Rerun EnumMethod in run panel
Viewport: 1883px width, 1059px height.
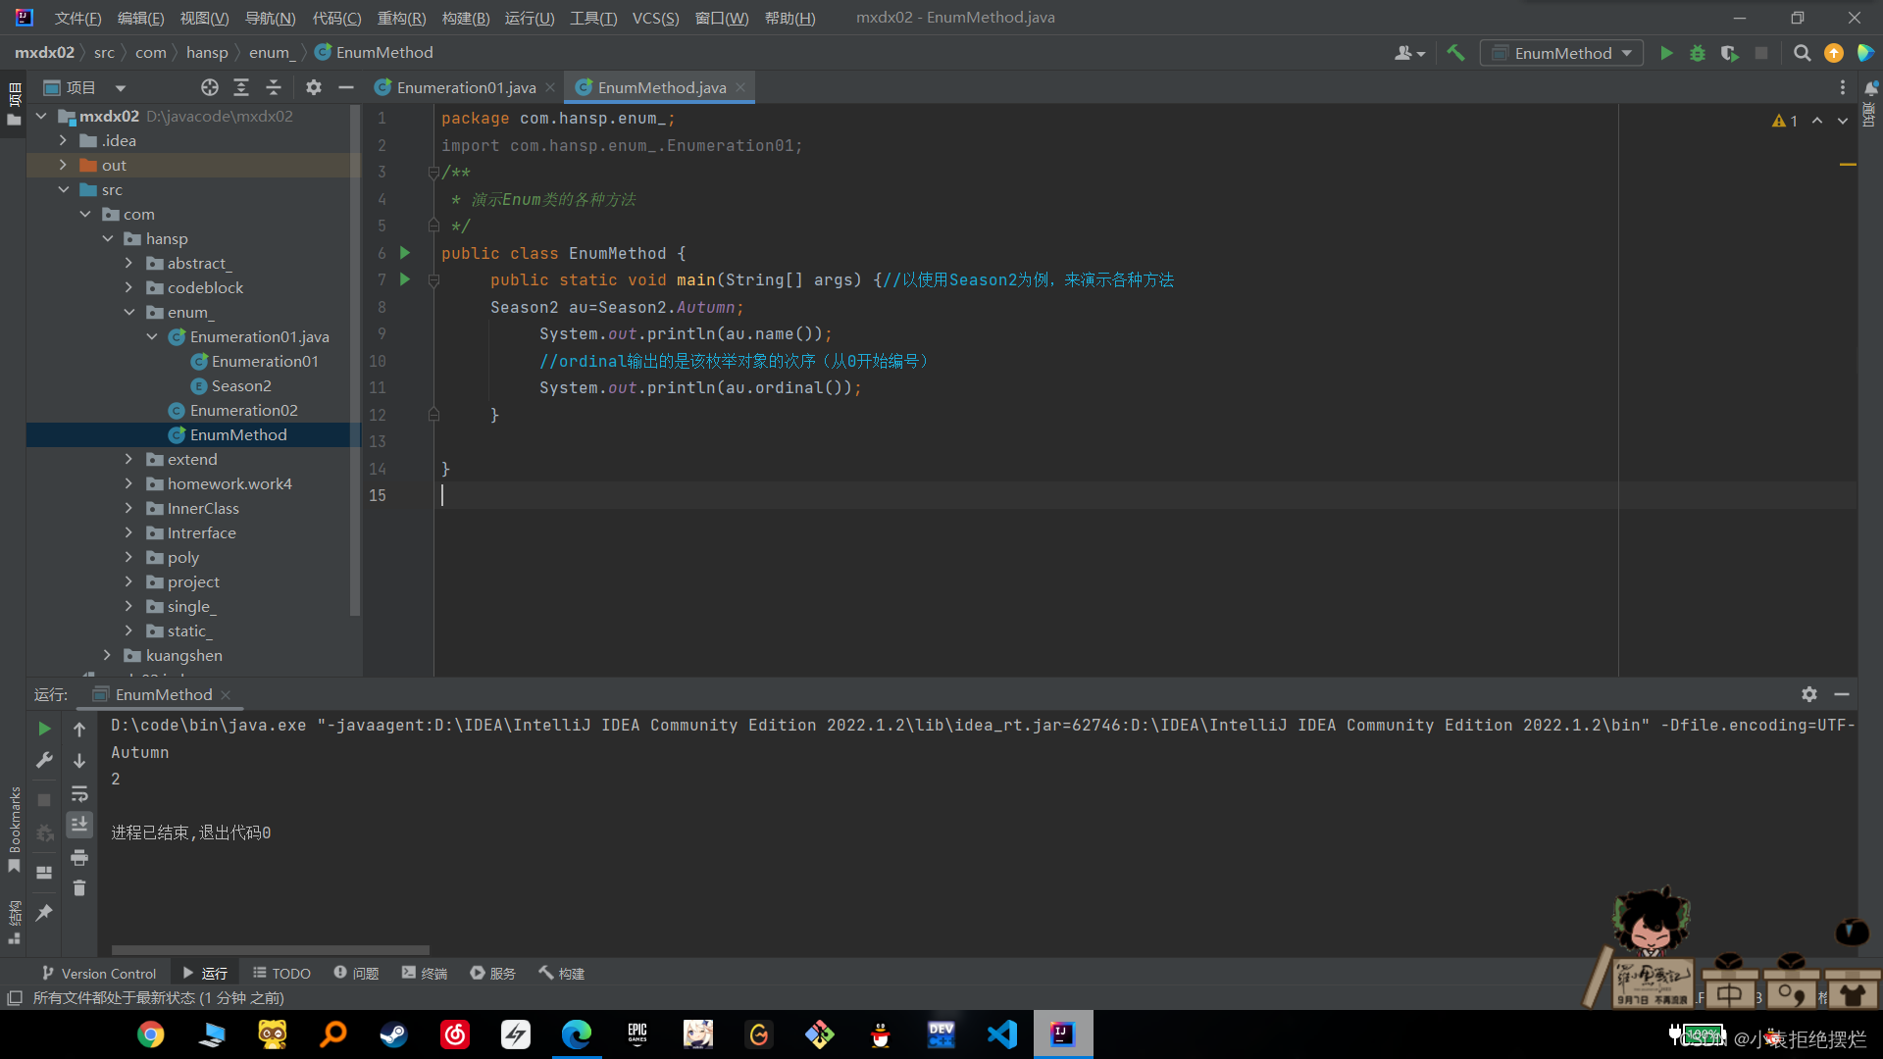[44, 729]
